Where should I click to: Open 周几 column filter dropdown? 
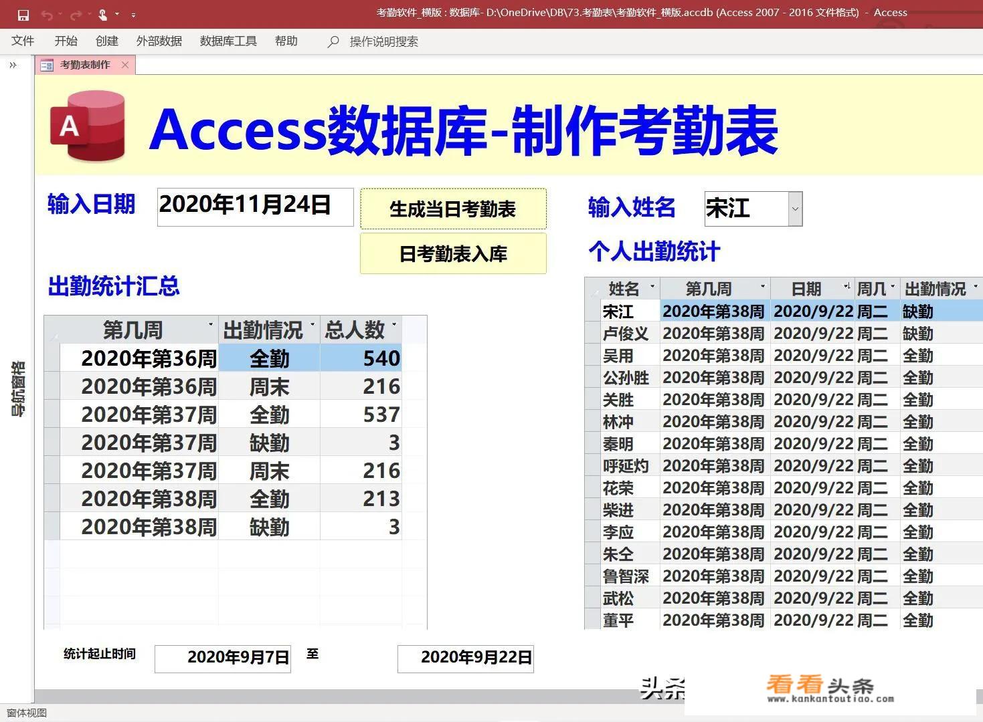893,287
